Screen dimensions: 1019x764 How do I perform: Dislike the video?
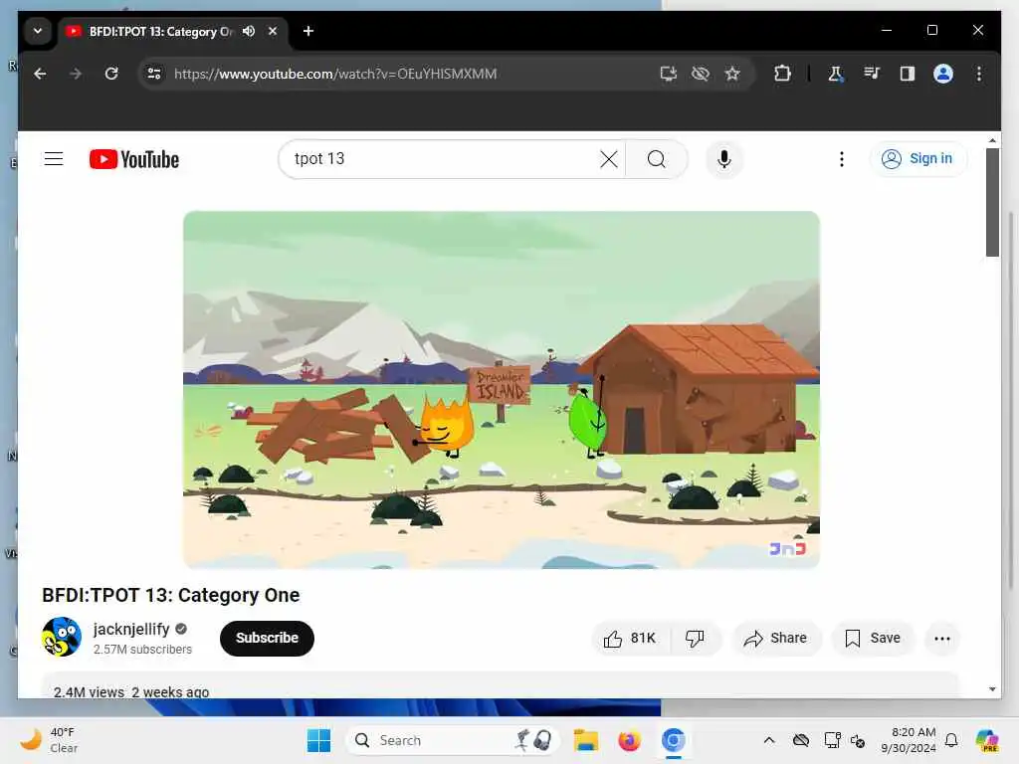[x=695, y=638]
